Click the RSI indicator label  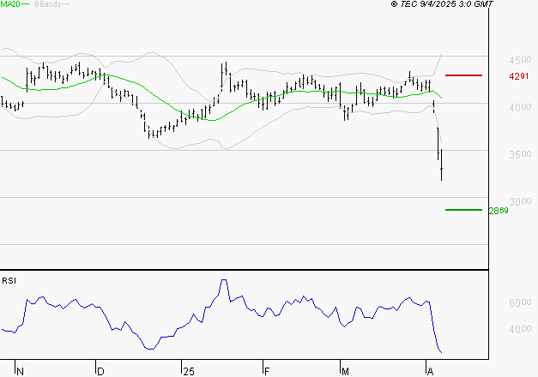point(9,280)
